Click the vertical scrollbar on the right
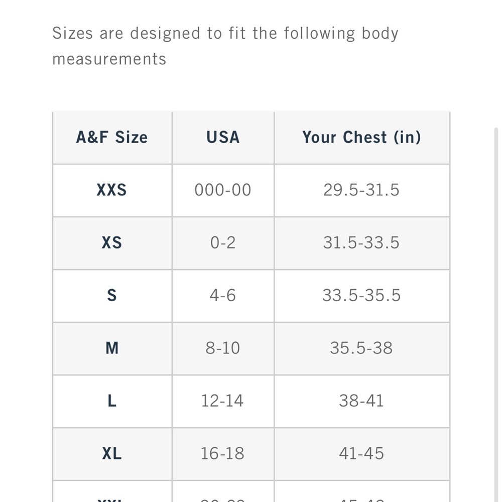 pyautogui.click(x=497, y=301)
